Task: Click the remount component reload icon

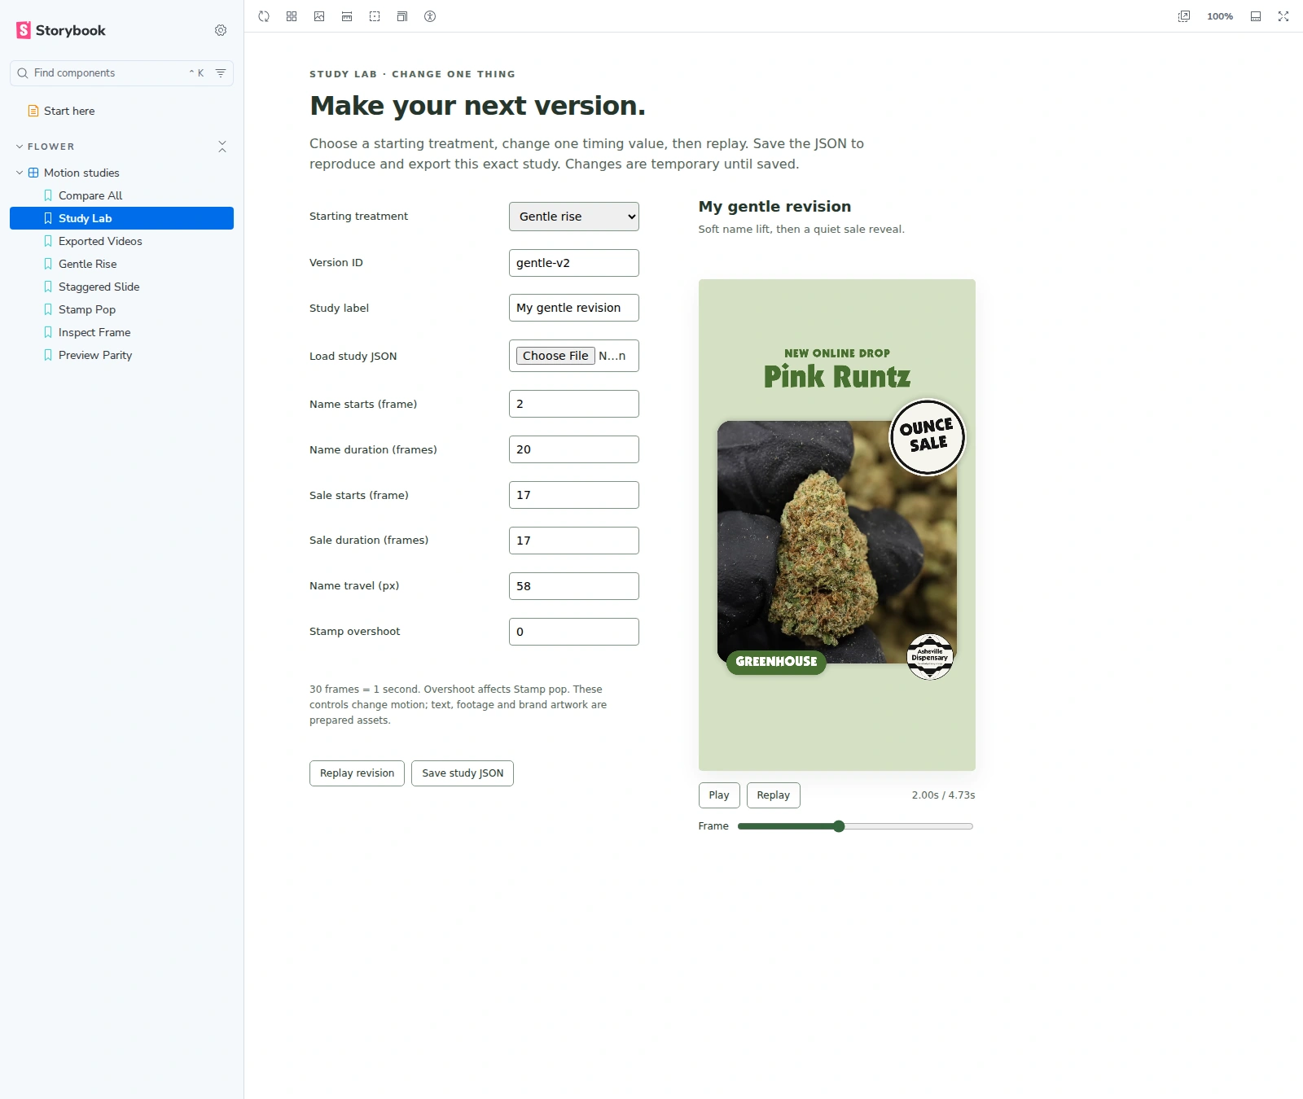Action: pyautogui.click(x=264, y=16)
